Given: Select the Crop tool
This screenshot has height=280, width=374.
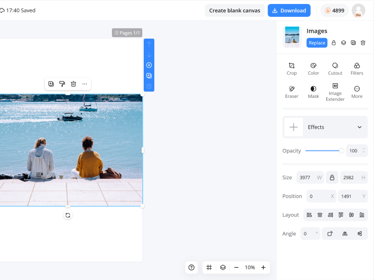Looking at the screenshot, I should coord(291,69).
